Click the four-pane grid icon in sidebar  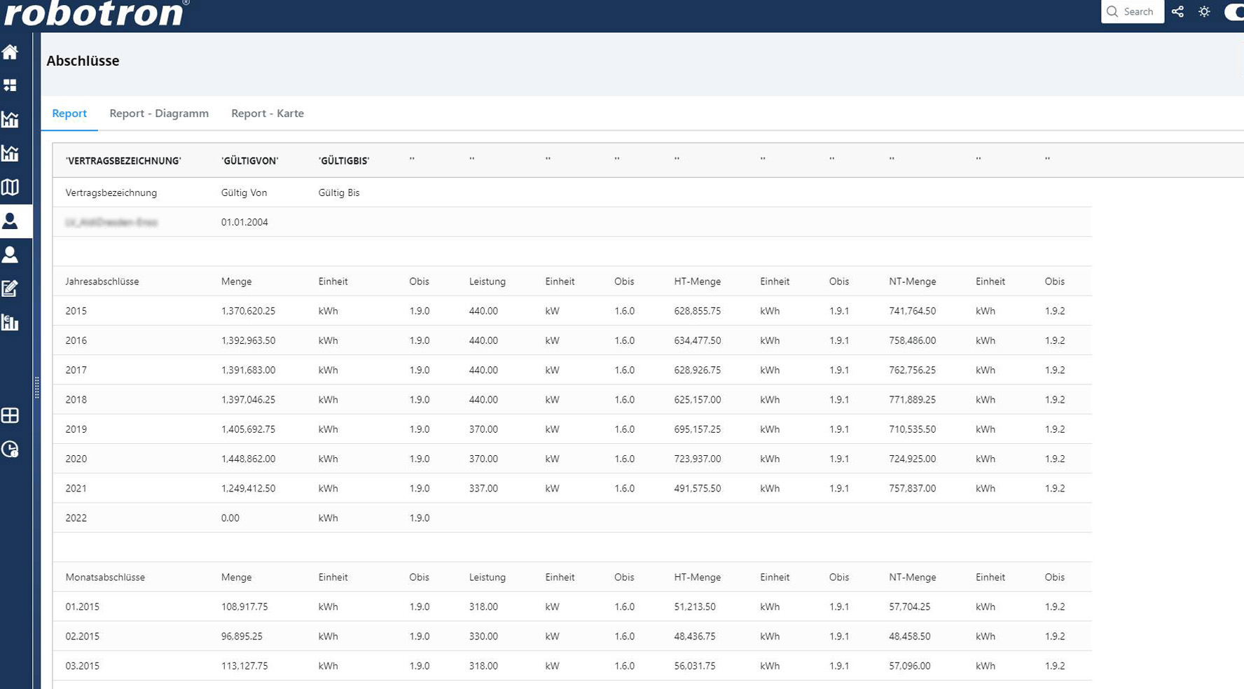[x=11, y=415]
